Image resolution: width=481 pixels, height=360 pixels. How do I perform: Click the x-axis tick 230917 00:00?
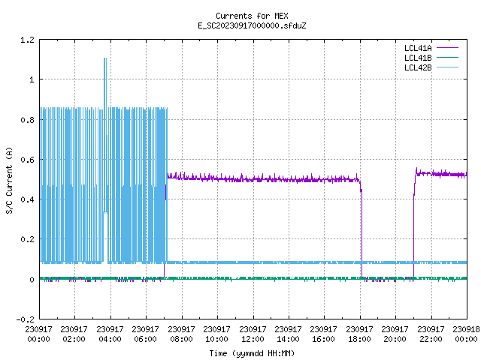[x=38, y=334]
